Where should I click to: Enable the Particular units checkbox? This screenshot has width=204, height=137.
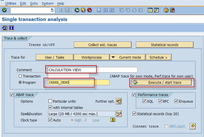tap(50, 101)
